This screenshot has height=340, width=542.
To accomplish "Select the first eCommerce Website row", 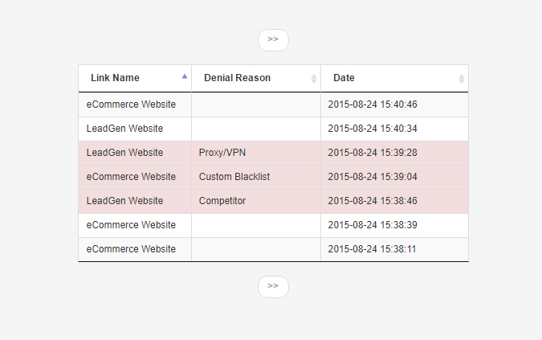I will 274,104.
